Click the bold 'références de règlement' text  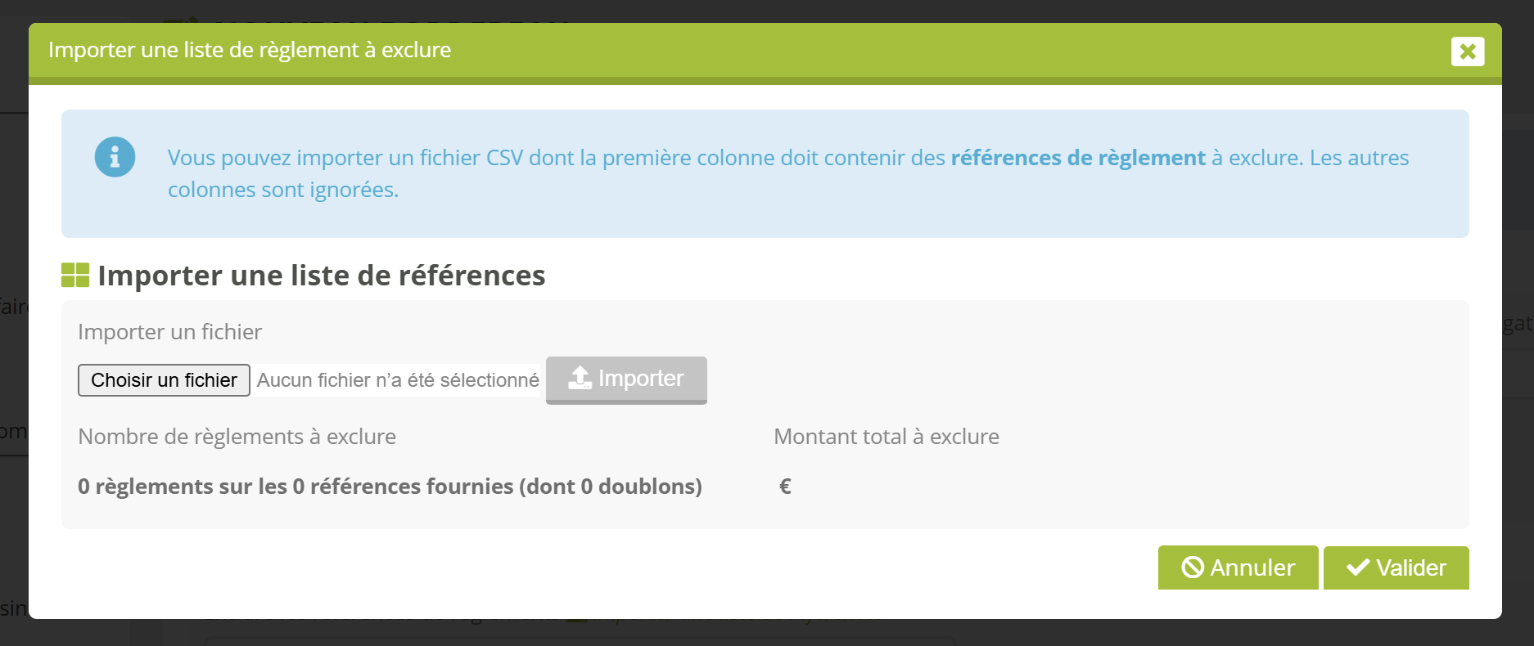click(x=1078, y=158)
